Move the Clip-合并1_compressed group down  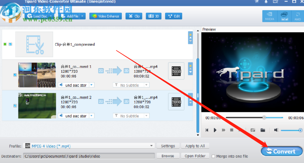190,41
